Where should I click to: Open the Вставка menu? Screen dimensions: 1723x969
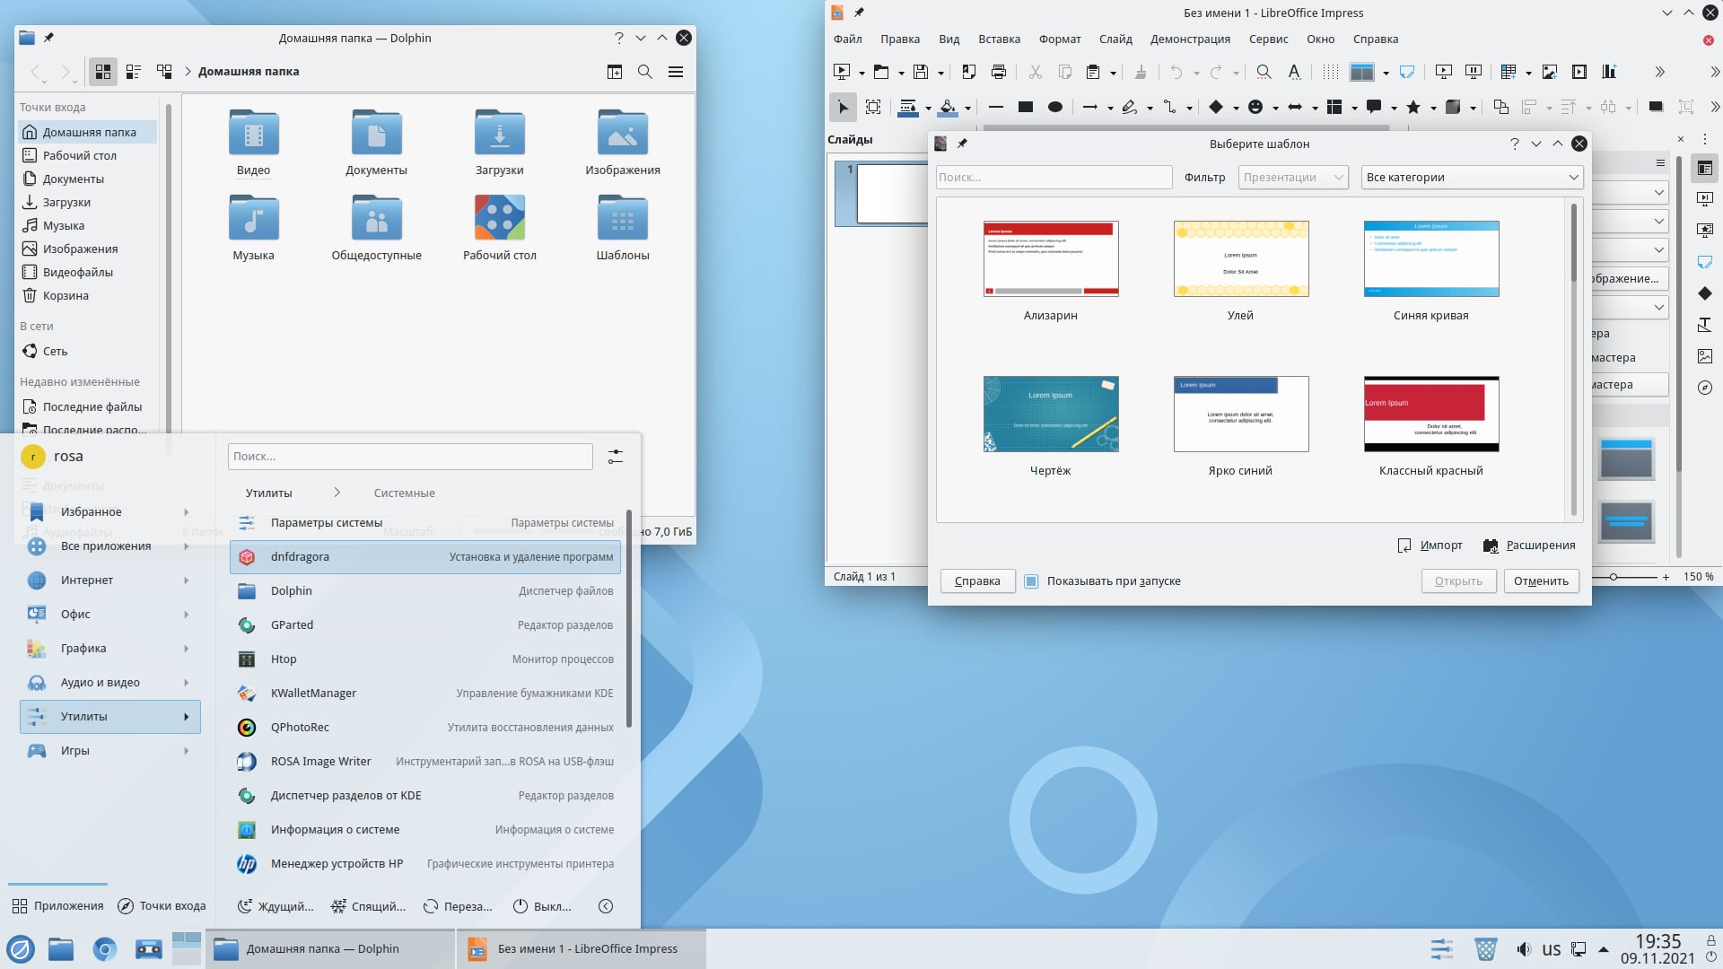(x=999, y=39)
